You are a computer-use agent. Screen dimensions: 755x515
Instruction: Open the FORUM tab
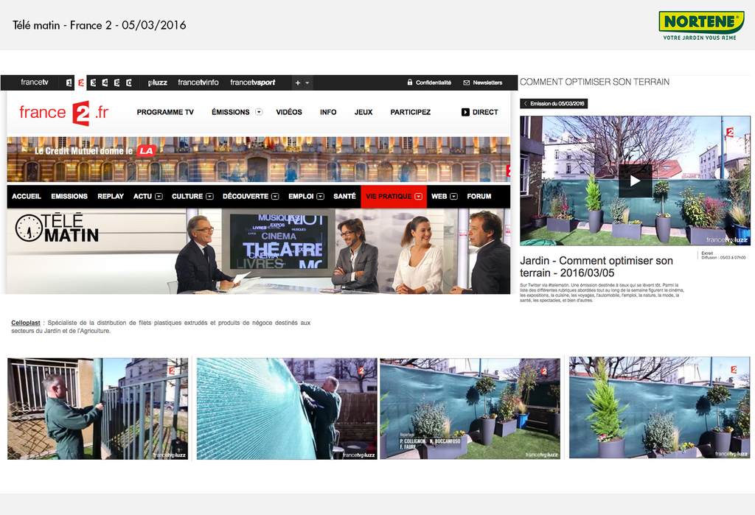(x=479, y=197)
